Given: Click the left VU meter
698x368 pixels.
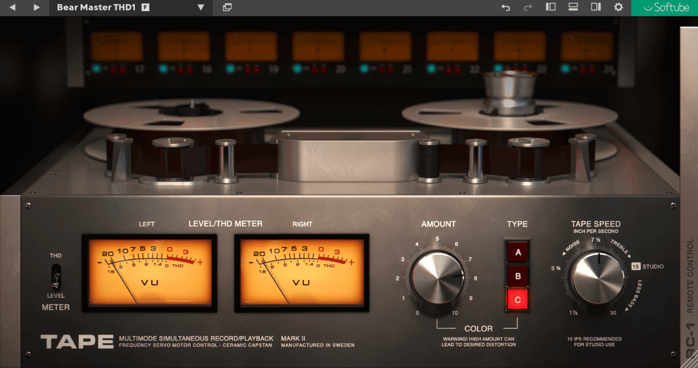Looking at the screenshot, I should (x=149, y=273).
